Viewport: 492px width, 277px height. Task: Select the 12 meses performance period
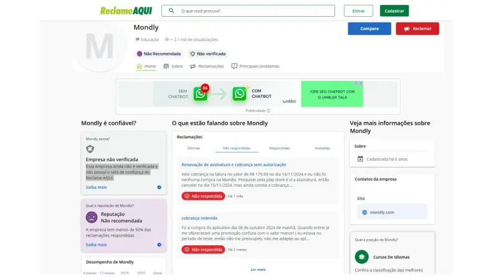[107, 273]
